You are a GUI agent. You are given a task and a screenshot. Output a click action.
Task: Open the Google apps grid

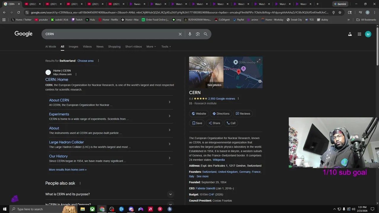point(359,34)
